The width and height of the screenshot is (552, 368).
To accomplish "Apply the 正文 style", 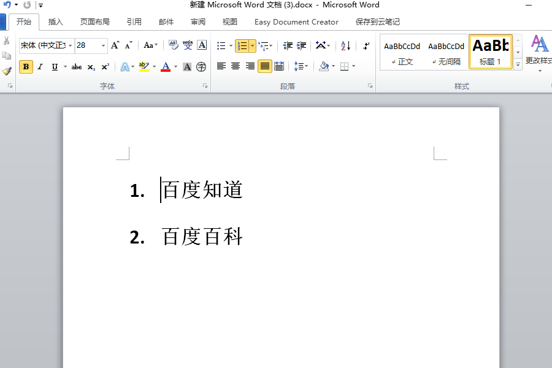I will (x=402, y=53).
